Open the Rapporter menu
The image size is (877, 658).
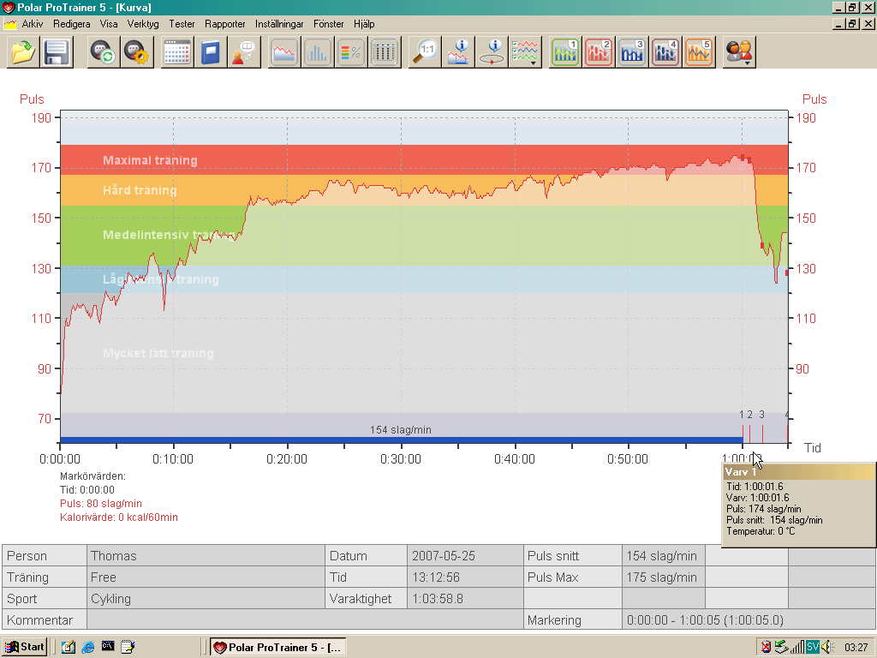225,24
